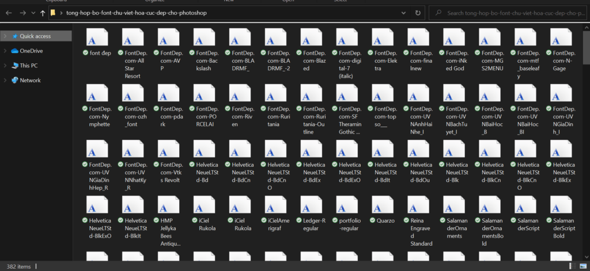Select FontDep.com-Backslash font file
The width and height of the screenshot is (590, 271).
pyautogui.click(x=204, y=49)
